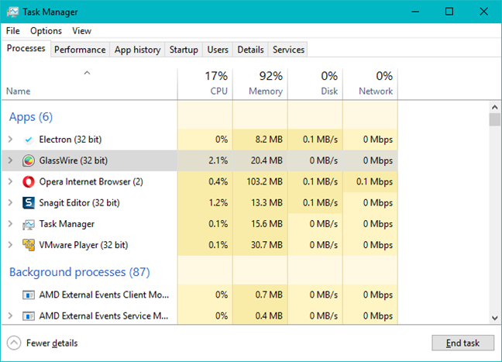Select the Task Manager process name
Screen dimensions: 502x362
[x=67, y=224]
